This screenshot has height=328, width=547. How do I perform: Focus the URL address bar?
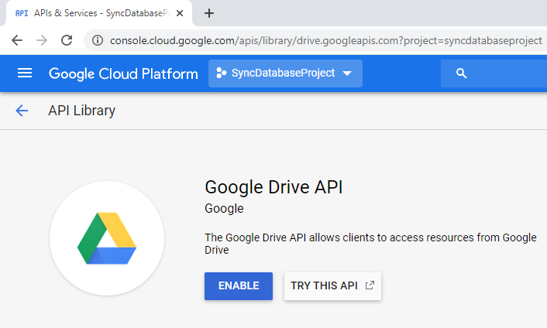pyautogui.click(x=325, y=40)
